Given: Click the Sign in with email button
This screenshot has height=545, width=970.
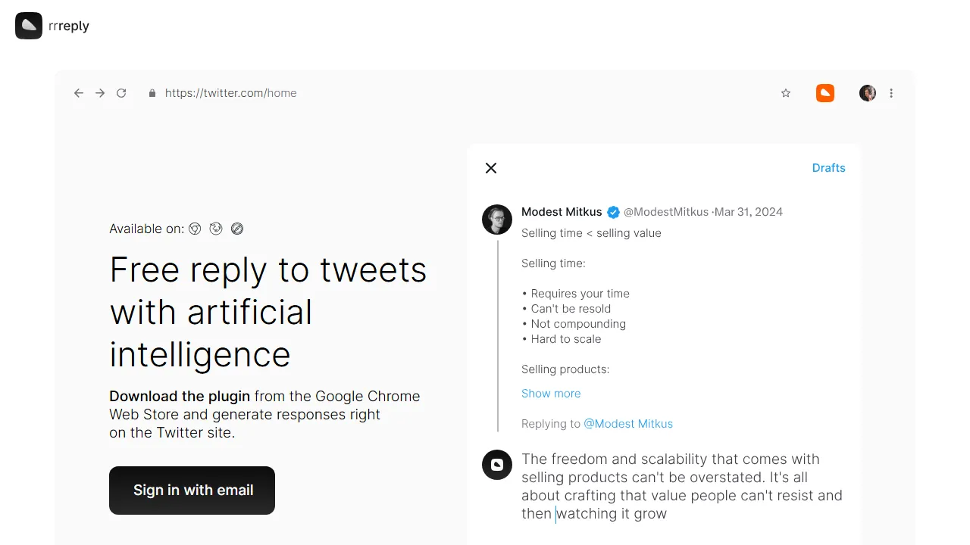Looking at the screenshot, I should (x=192, y=490).
